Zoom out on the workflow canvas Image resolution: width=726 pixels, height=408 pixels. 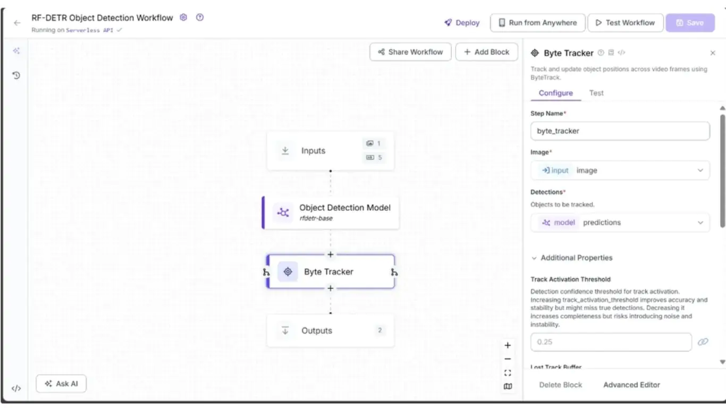pos(508,359)
